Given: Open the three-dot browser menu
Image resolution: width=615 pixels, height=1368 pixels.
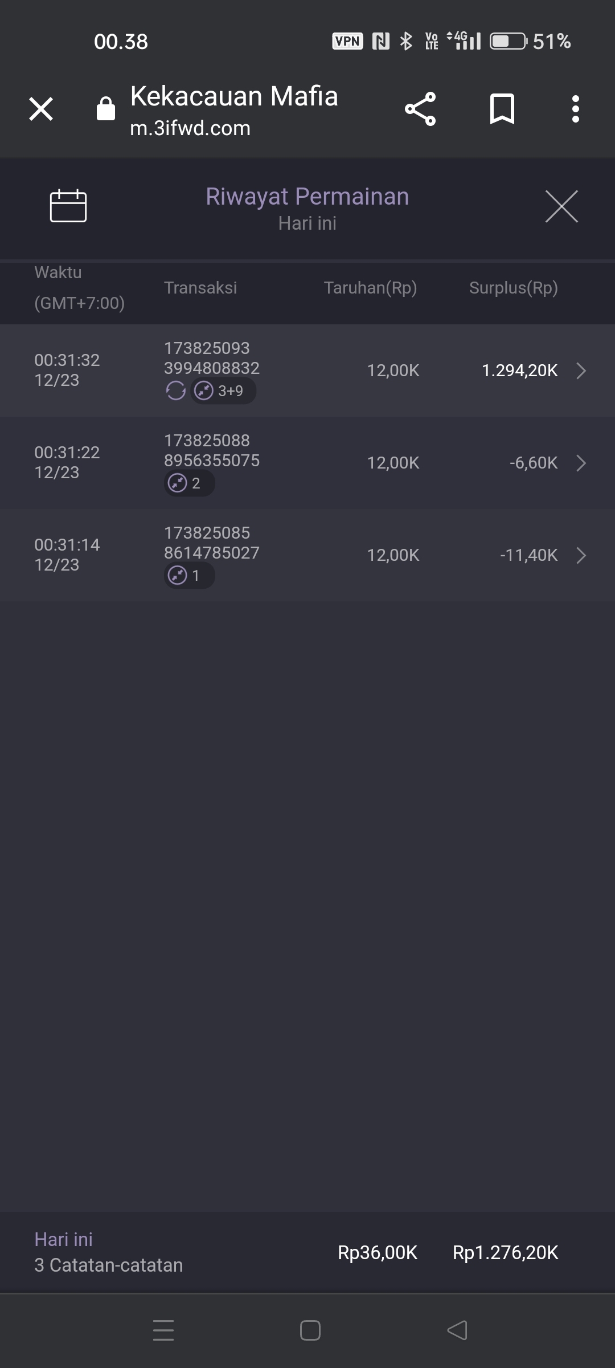Looking at the screenshot, I should 576,108.
